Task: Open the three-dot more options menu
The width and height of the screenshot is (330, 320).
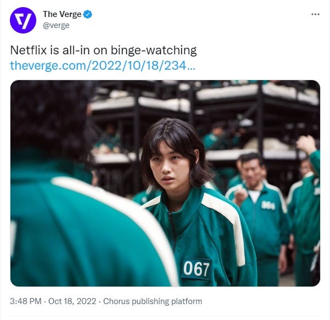Action: [x=315, y=14]
